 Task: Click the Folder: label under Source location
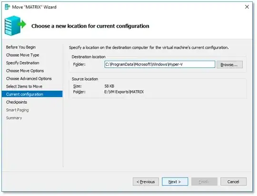point(79,92)
